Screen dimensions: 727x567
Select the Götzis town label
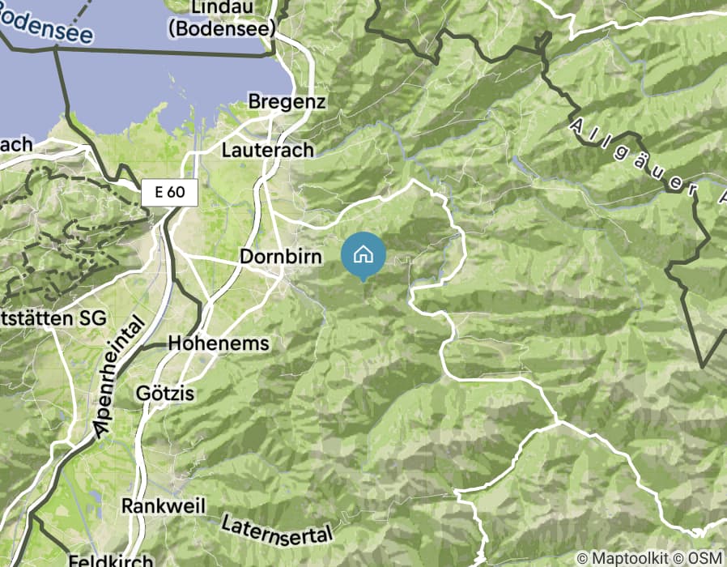165,394
